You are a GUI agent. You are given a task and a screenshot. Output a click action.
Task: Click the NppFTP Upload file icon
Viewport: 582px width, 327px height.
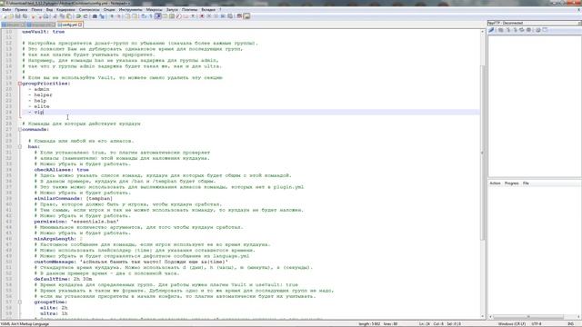coord(516,30)
